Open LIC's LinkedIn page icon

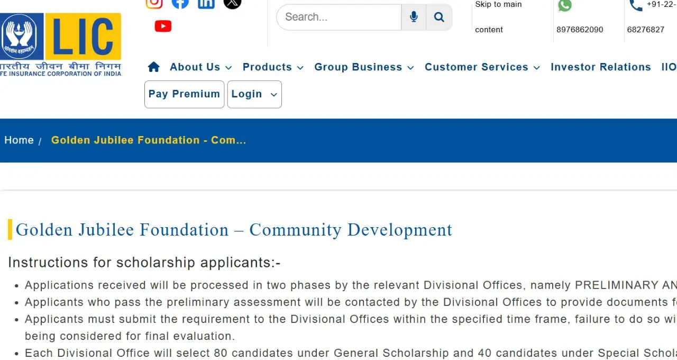206,3
